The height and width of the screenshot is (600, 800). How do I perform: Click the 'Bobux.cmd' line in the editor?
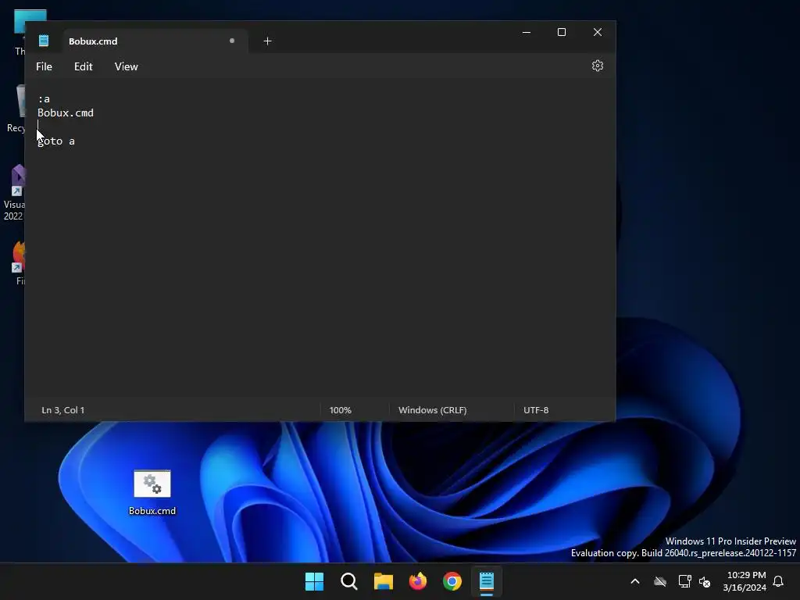coord(66,112)
